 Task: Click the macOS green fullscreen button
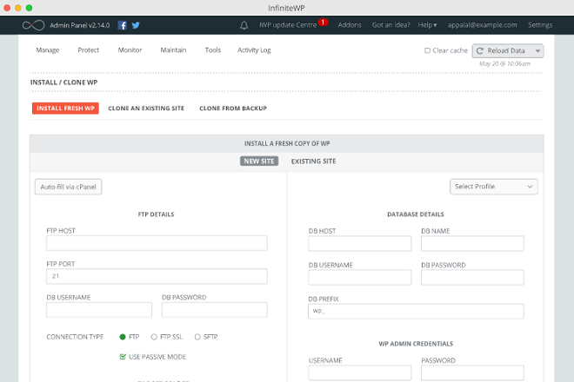coord(30,8)
